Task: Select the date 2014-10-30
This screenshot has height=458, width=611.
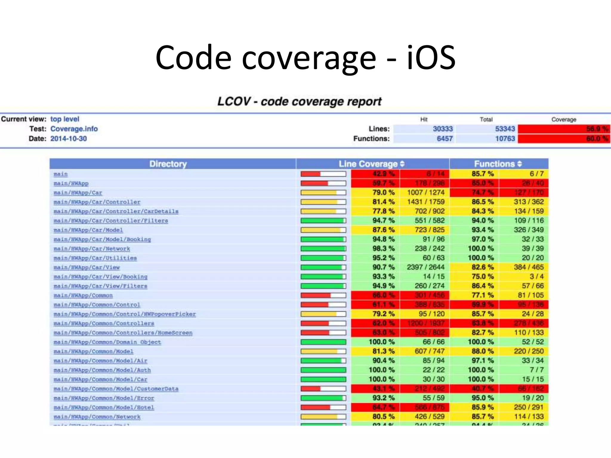Action: pyautogui.click(x=69, y=139)
